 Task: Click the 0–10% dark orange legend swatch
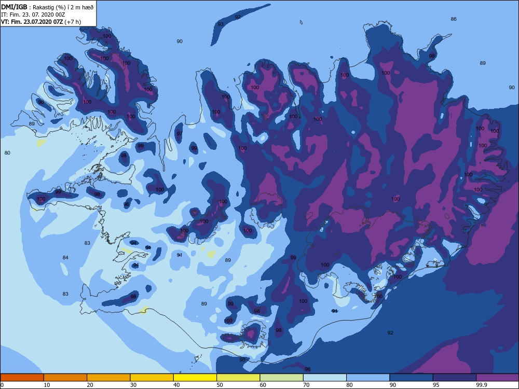point(22,378)
